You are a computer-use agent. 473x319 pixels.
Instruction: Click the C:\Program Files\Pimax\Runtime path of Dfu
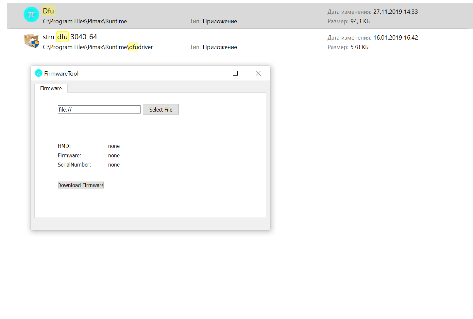tap(85, 21)
